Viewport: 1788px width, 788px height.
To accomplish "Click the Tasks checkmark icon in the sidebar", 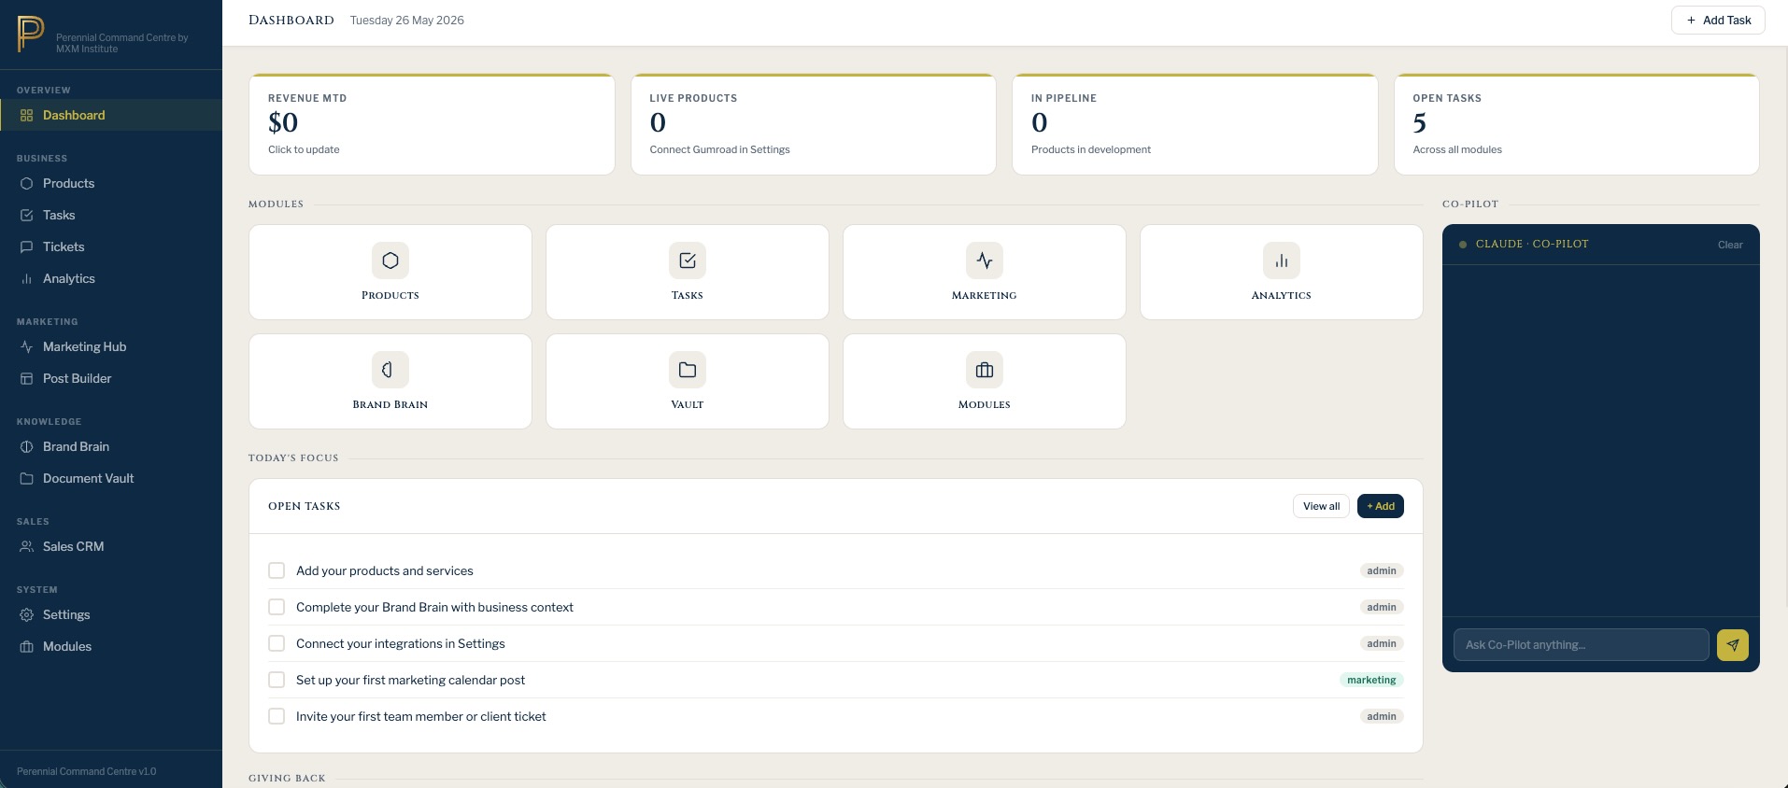I will 26,215.
